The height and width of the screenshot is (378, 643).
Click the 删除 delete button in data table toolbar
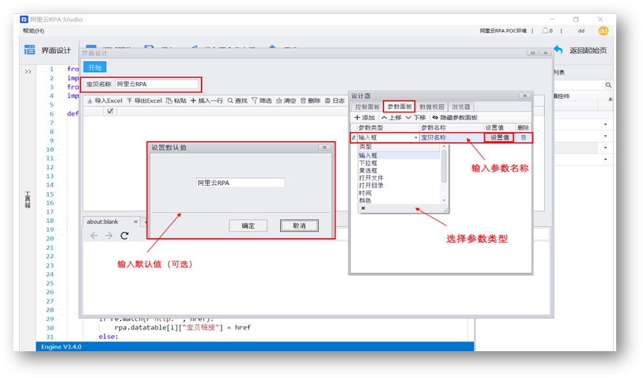pos(310,100)
